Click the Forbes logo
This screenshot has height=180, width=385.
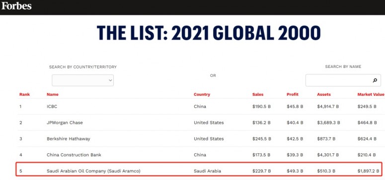tap(16, 5)
